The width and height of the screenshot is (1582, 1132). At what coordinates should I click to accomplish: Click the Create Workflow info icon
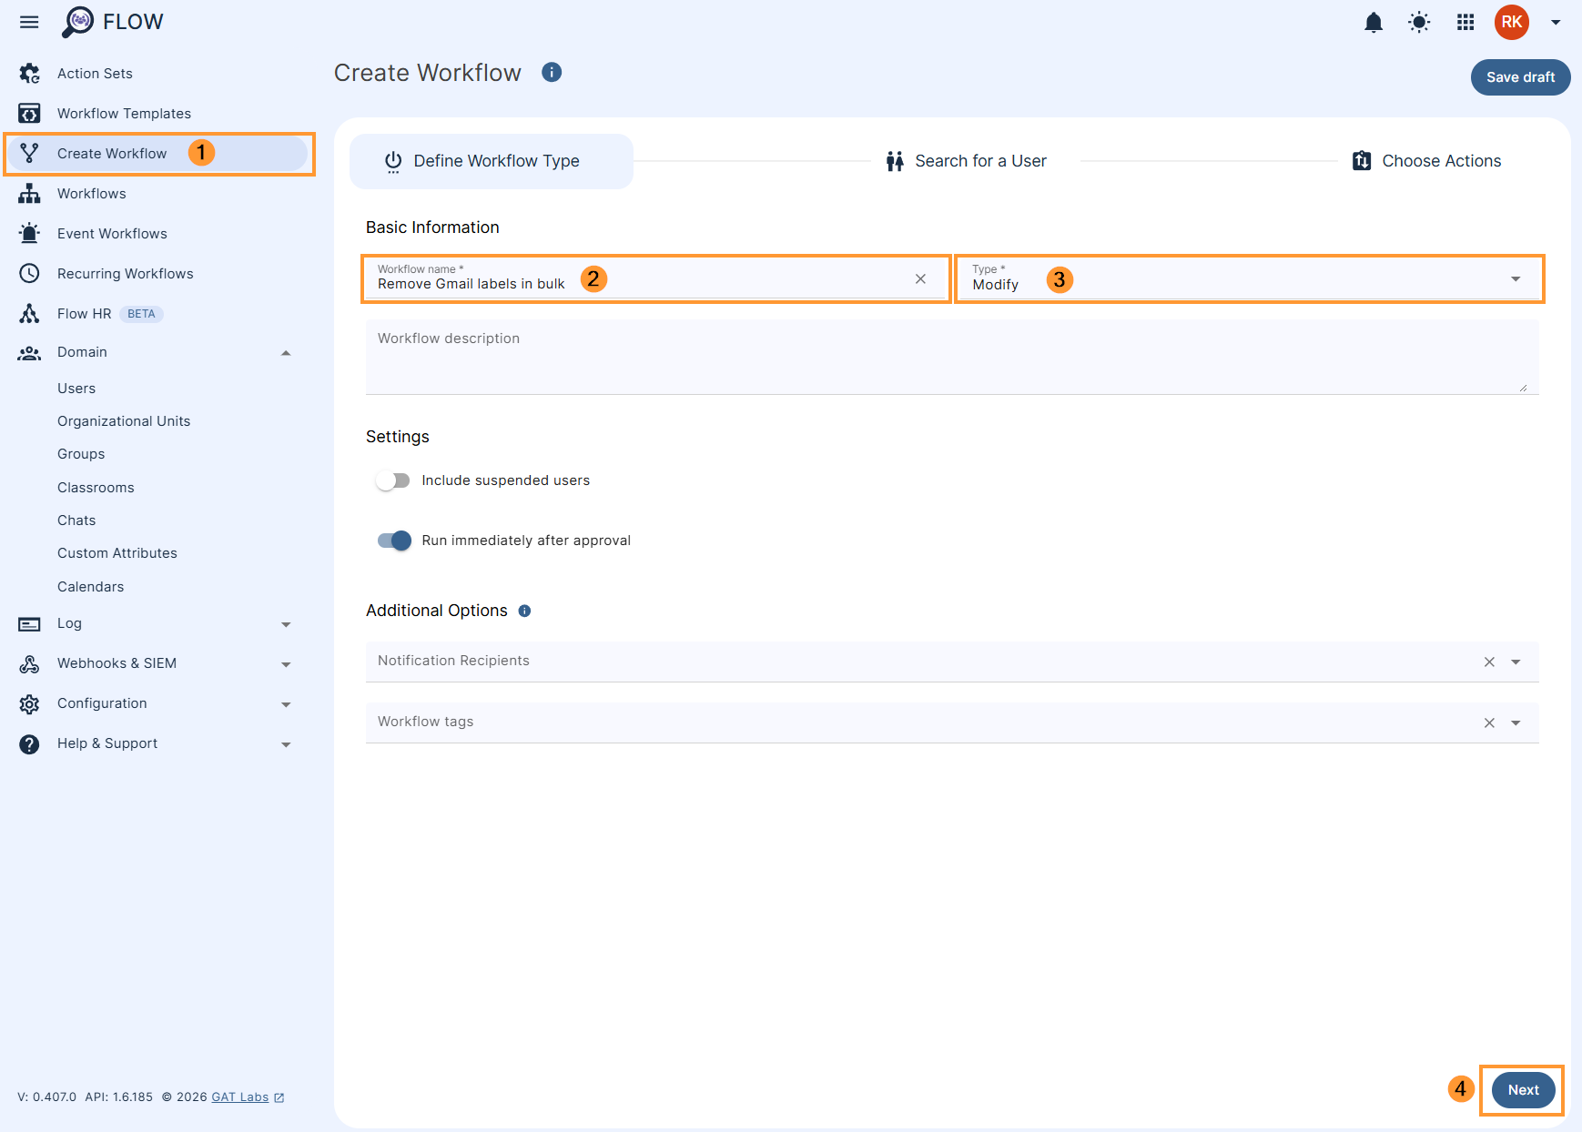pos(552,72)
